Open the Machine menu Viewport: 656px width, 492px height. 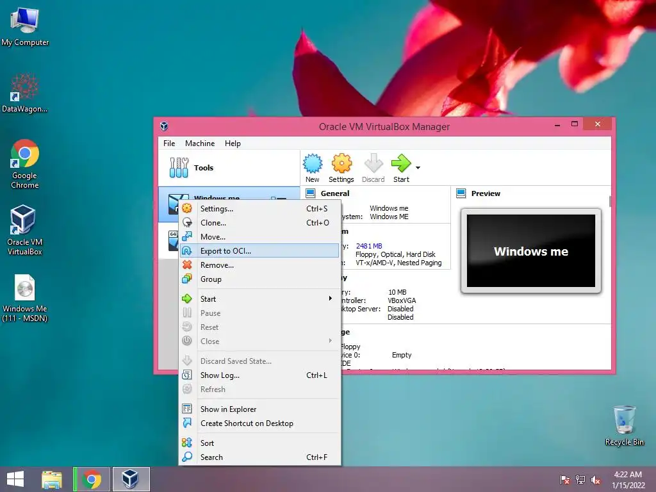pyautogui.click(x=200, y=143)
